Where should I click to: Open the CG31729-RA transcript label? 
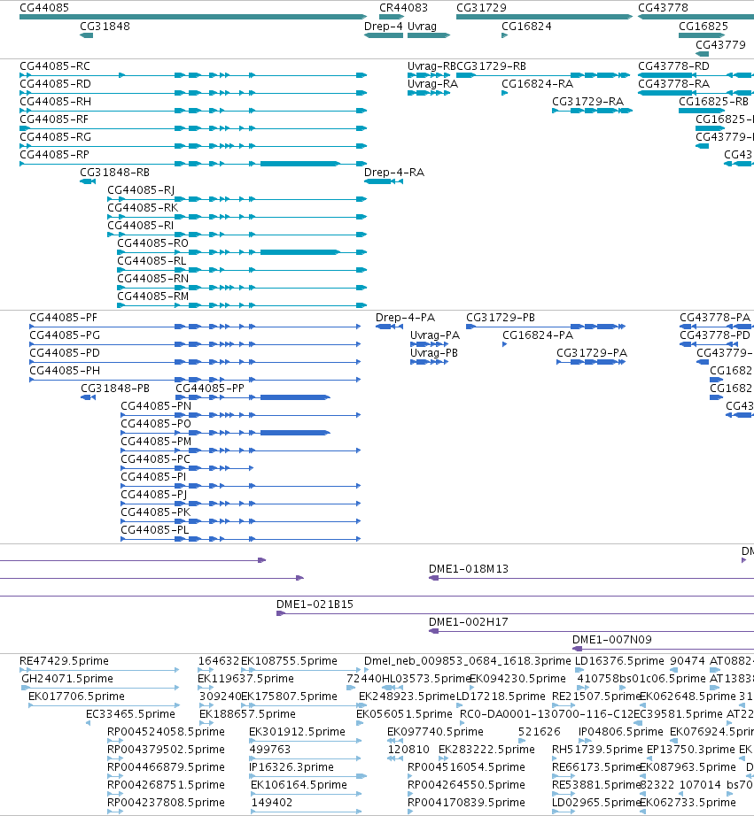click(x=587, y=102)
